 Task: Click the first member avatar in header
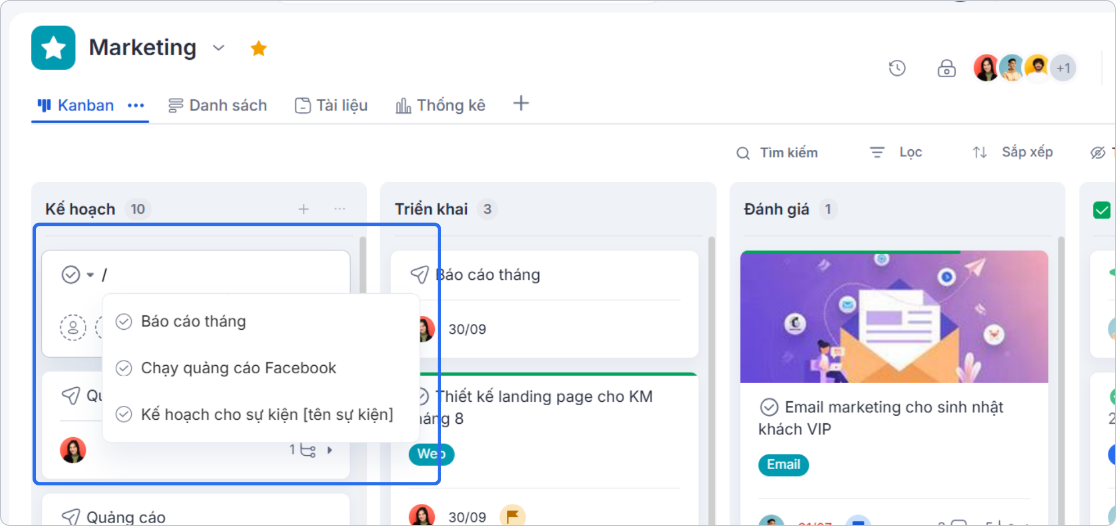click(986, 69)
